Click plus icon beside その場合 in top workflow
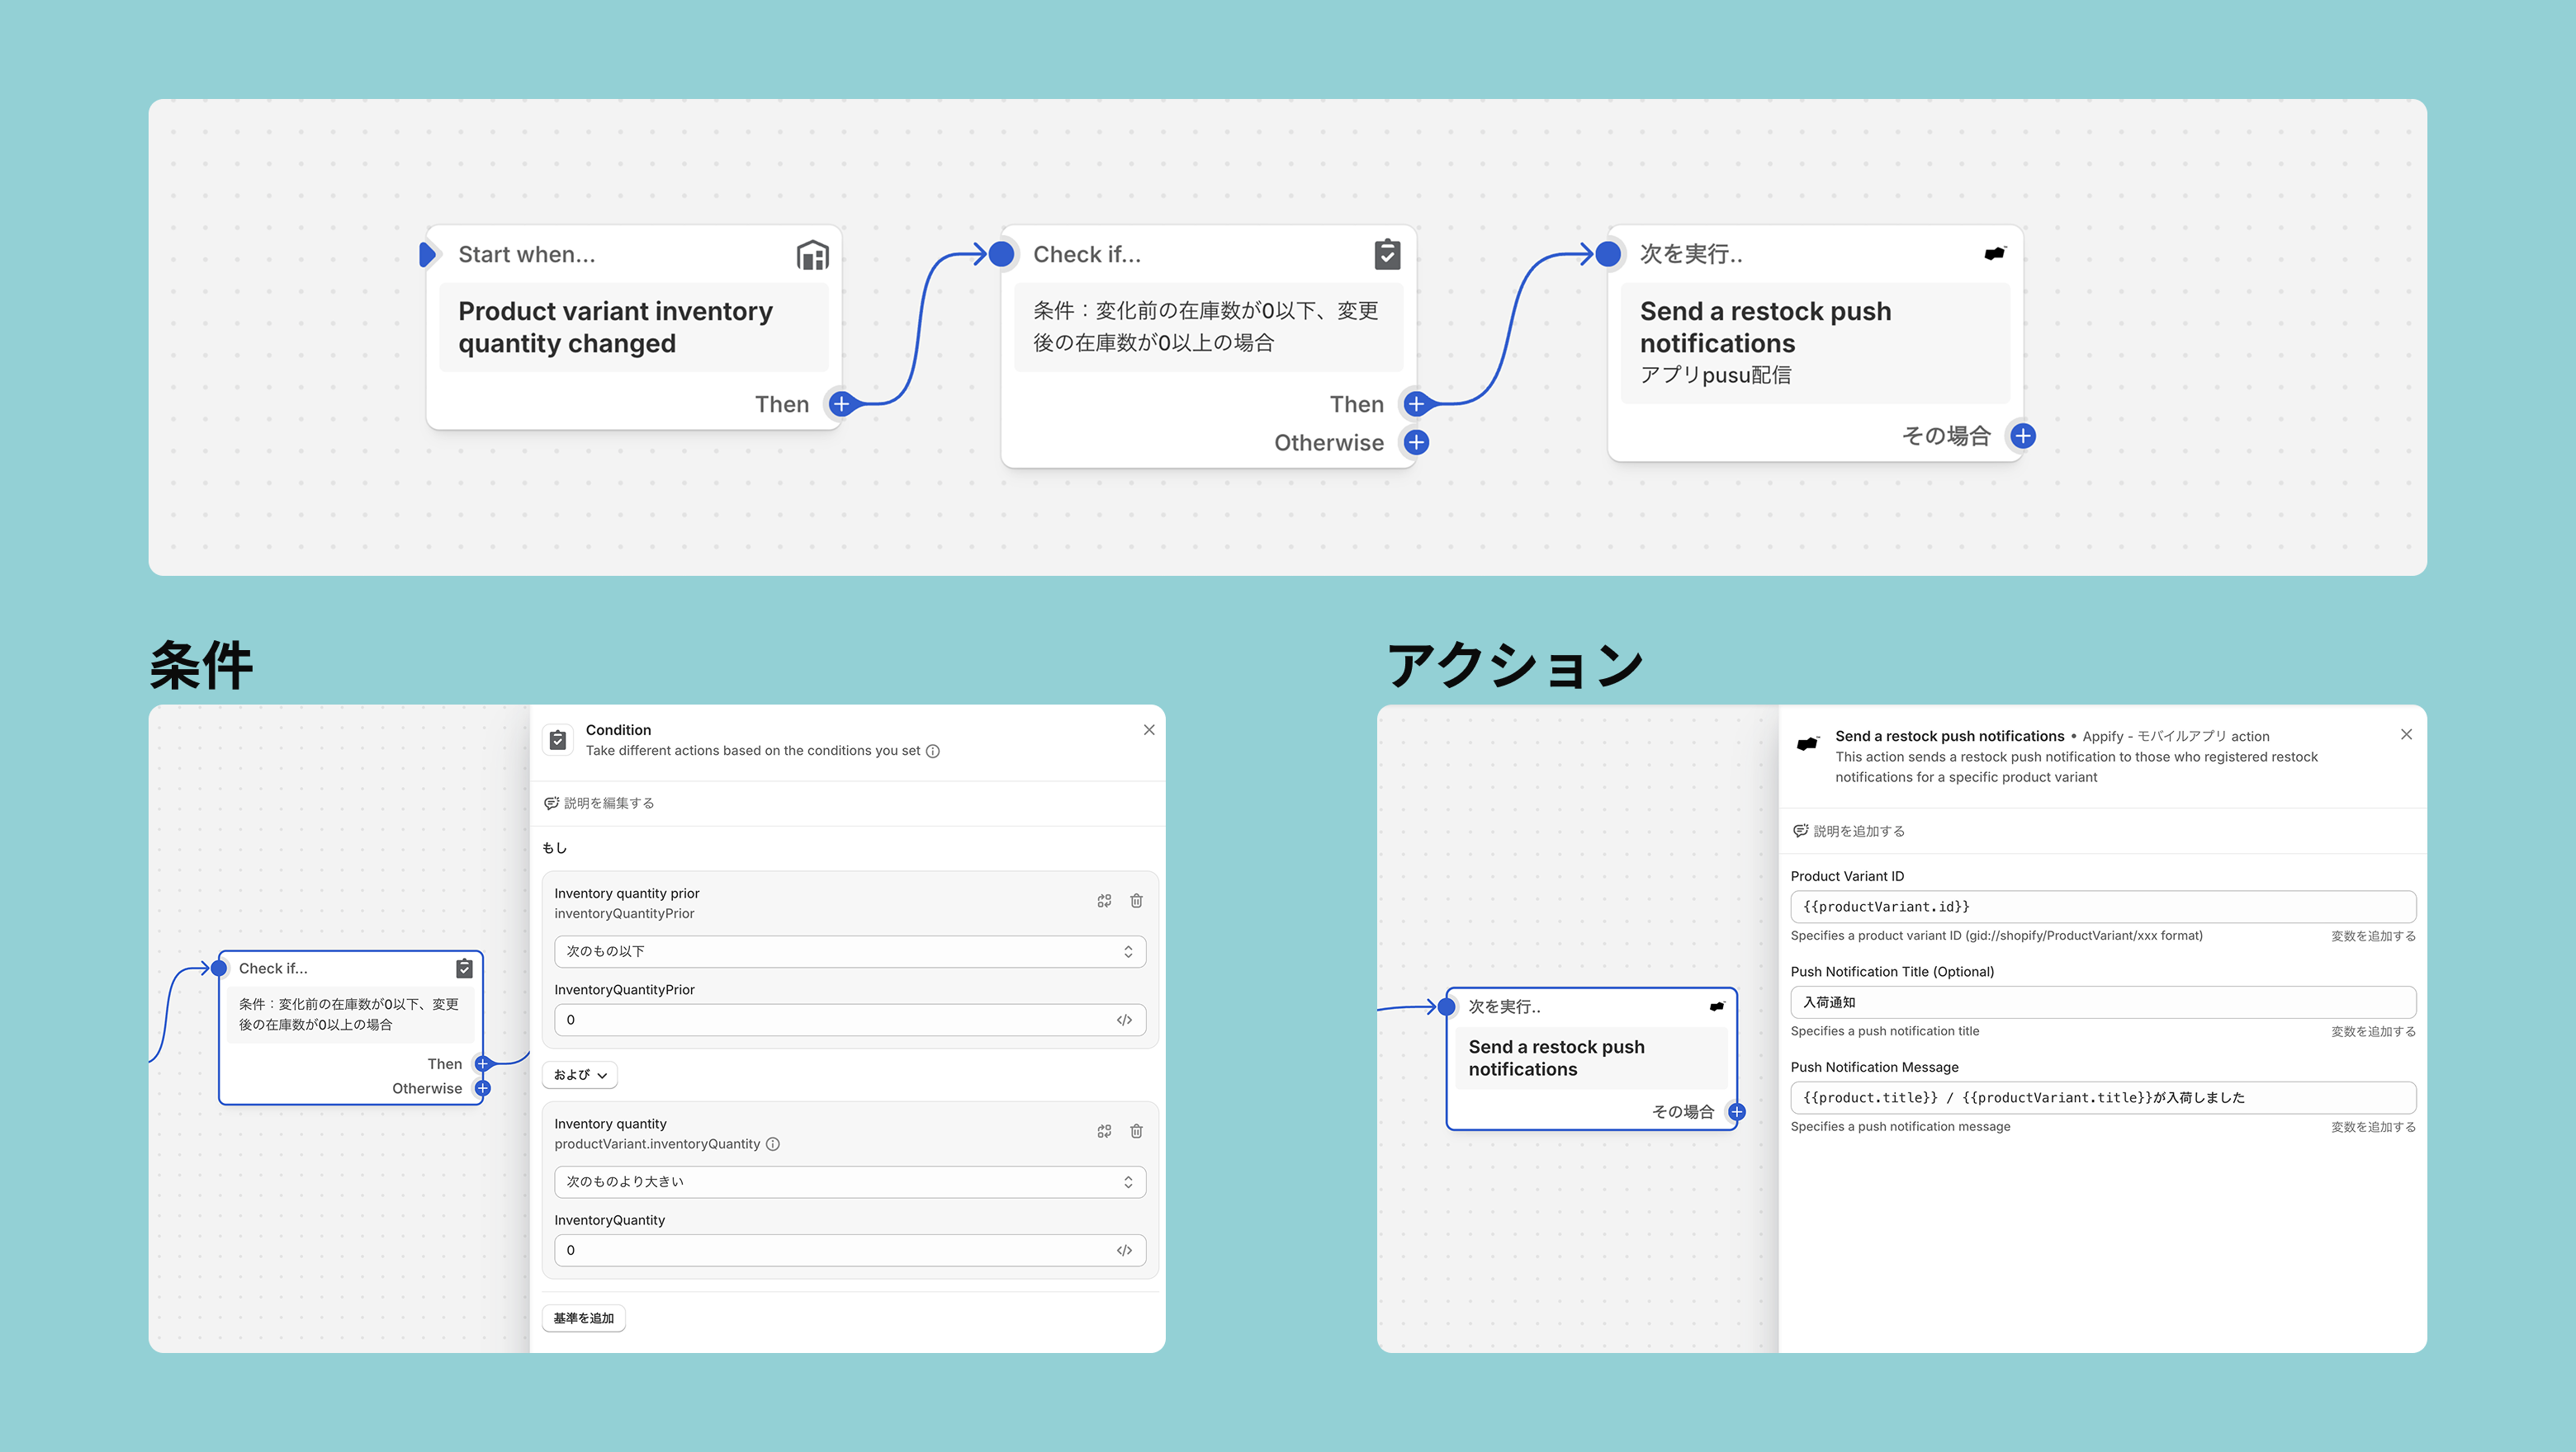The width and height of the screenshot is (2576, 1452). click(2022, 436)
